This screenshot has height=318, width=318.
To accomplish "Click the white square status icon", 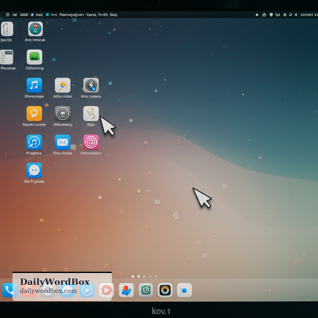I will (x=257, y=15).
